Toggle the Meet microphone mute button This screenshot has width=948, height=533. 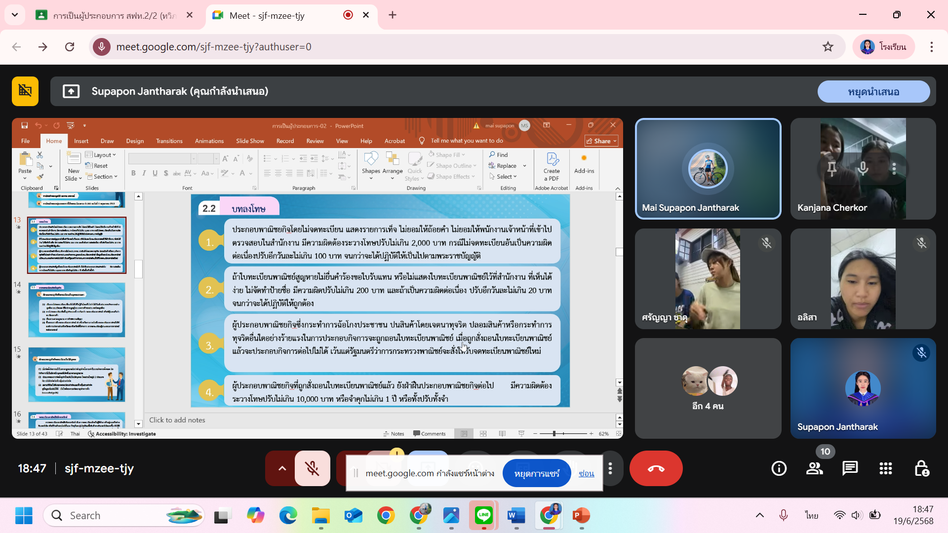(312, 468)
